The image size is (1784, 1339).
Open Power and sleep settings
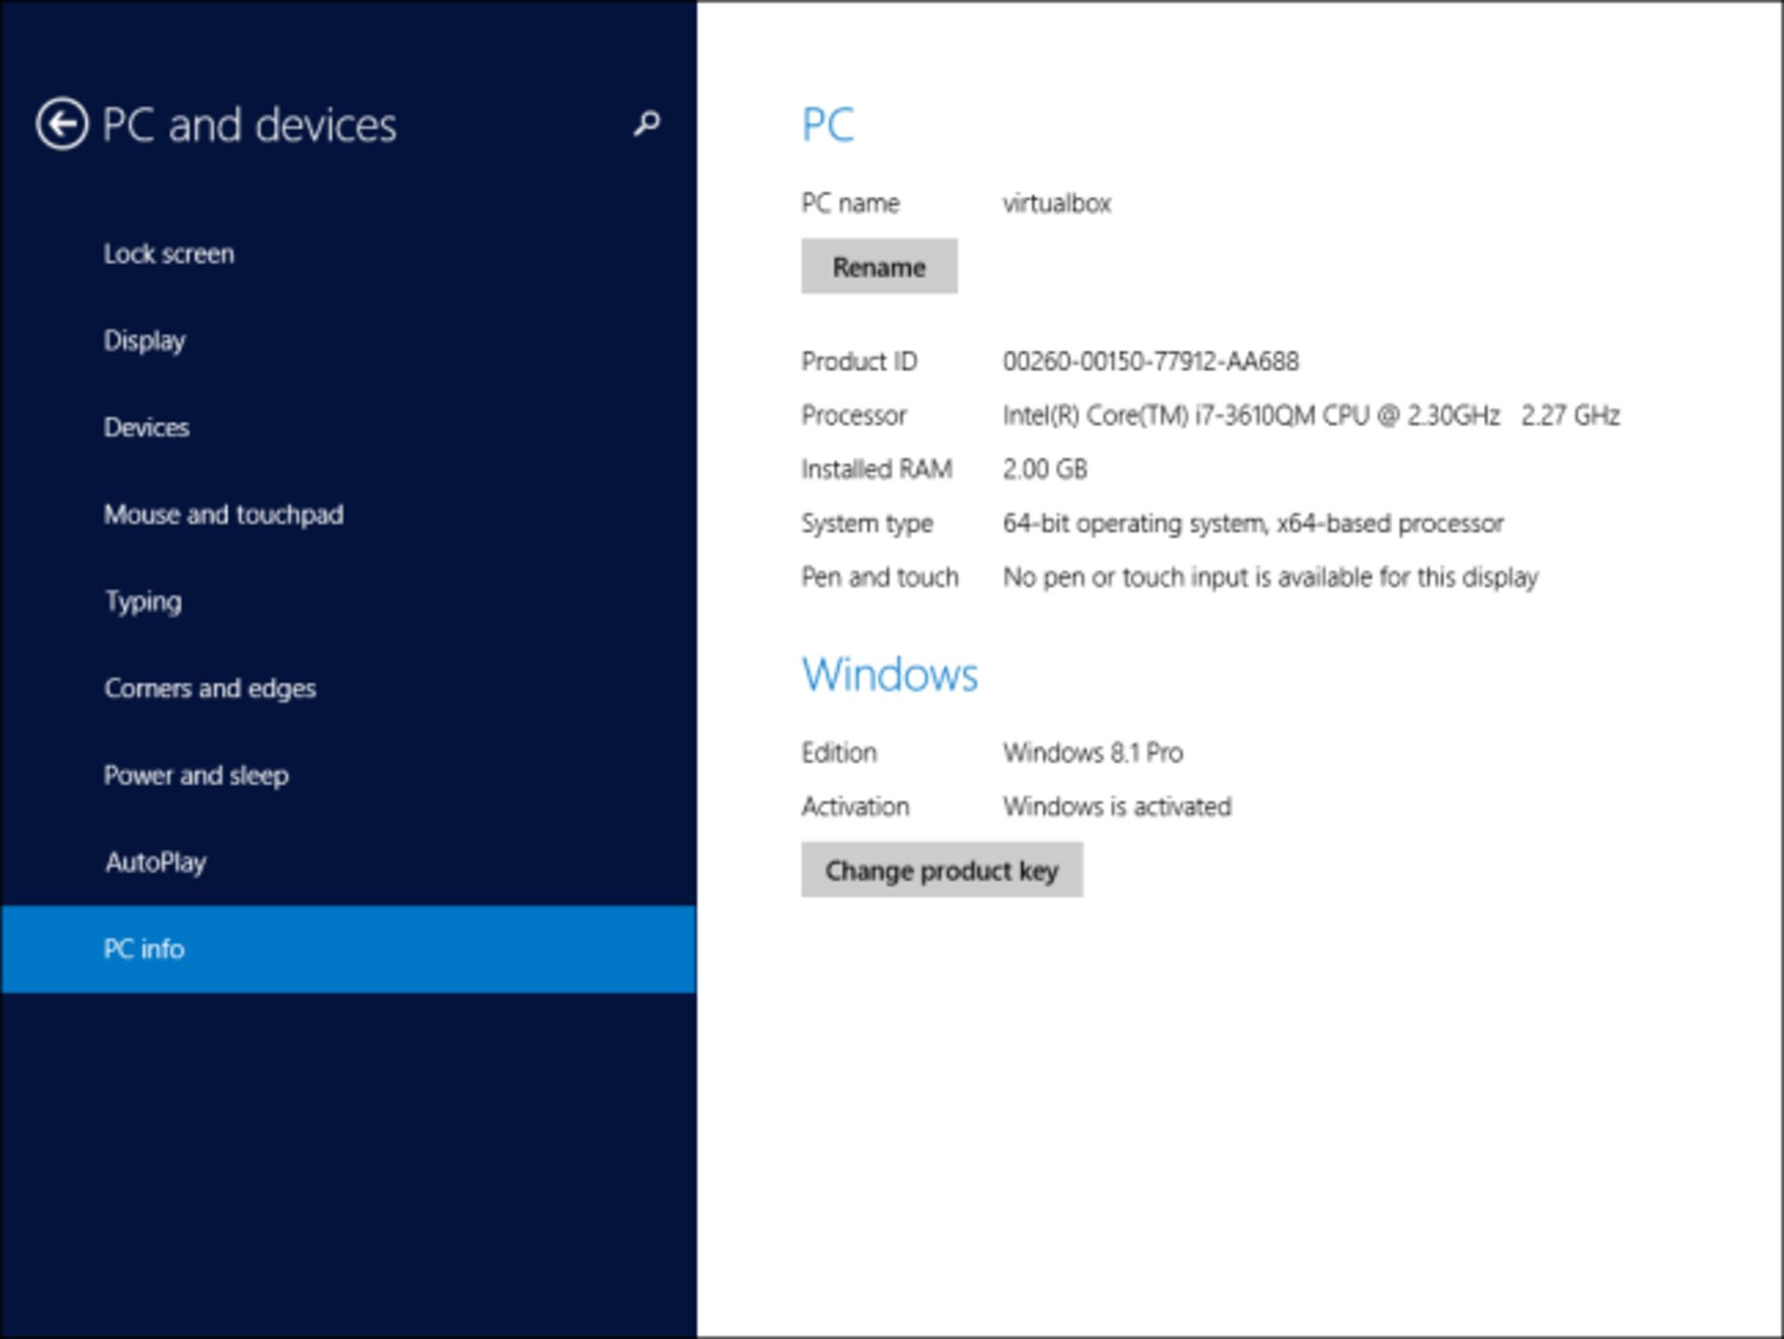click(196, 775)
